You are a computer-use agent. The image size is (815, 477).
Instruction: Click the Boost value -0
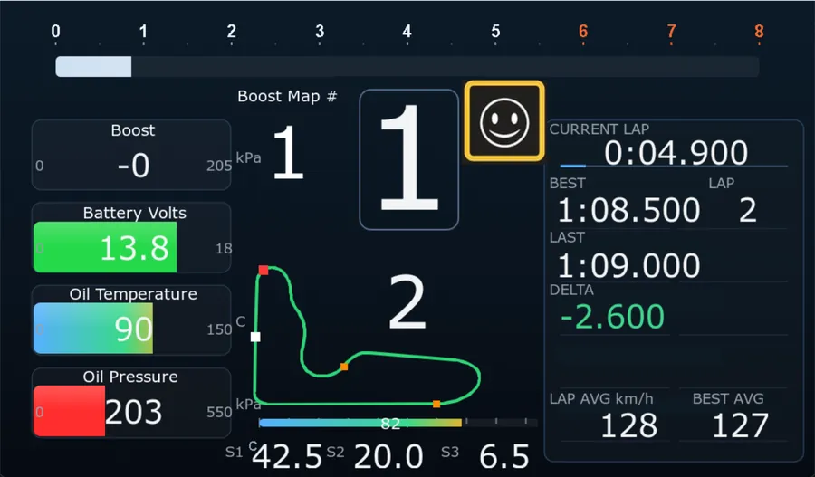[x=134, y=166]
